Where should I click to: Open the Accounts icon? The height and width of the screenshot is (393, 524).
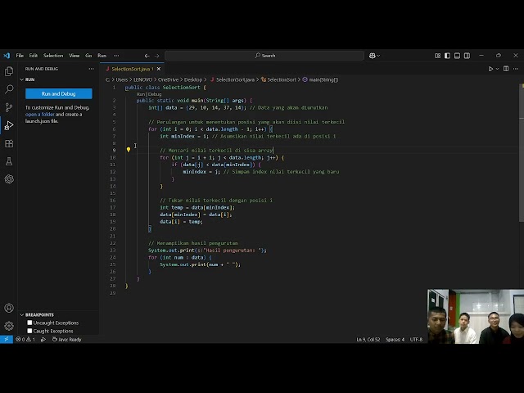pyautogui.click(x=9, y=308)
